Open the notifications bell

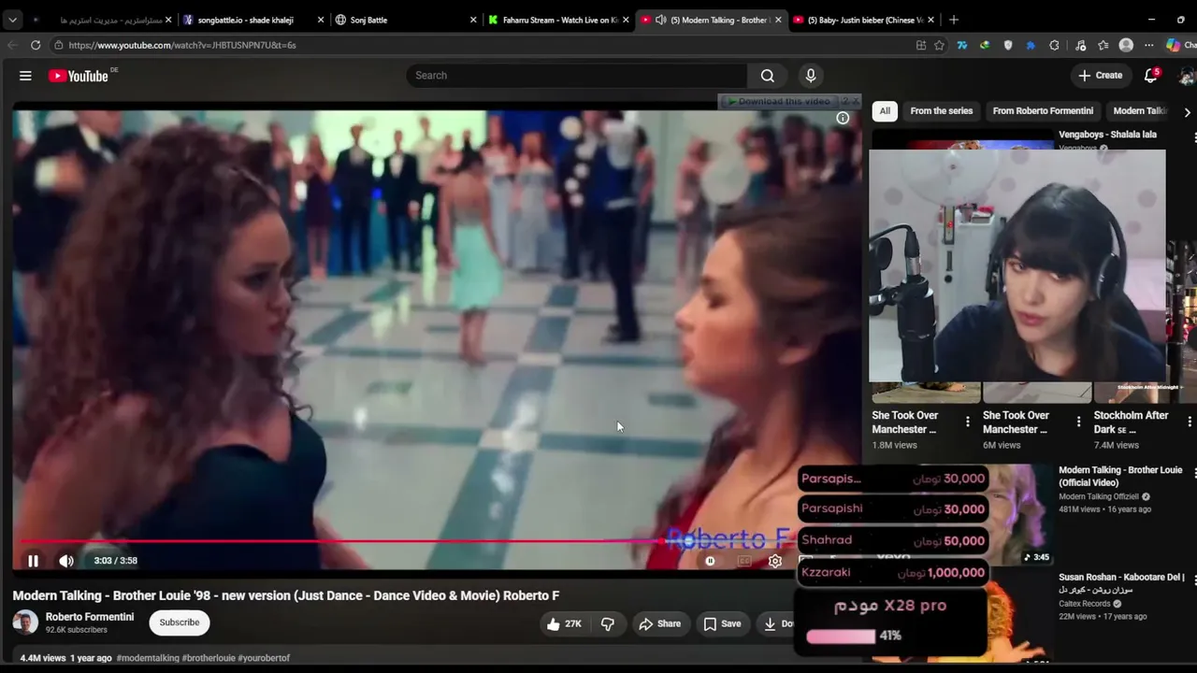[x=1150, y=76]
